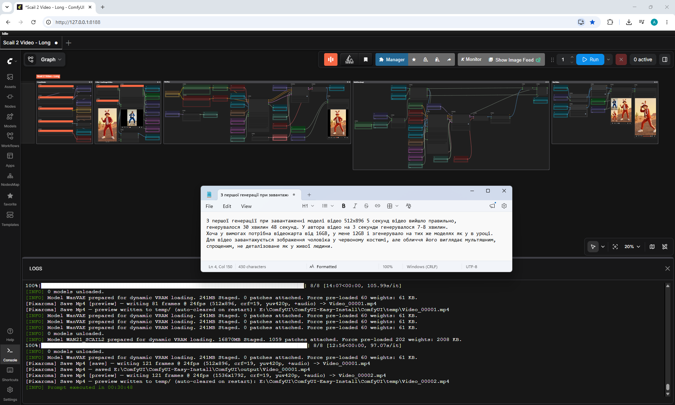675x405 pixels.
Task: Open the Workflows sidebar panel
Action: 10,140
